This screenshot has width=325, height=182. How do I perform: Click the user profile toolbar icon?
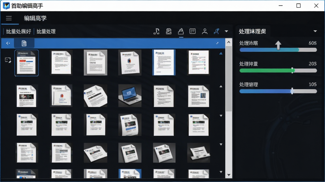point(205,31)
